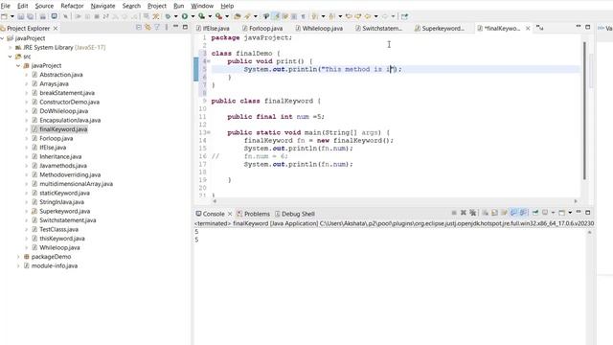Click the New file toolbar icon
The image size is (613, 345).
pyautogui.click(x=4, y=16)
